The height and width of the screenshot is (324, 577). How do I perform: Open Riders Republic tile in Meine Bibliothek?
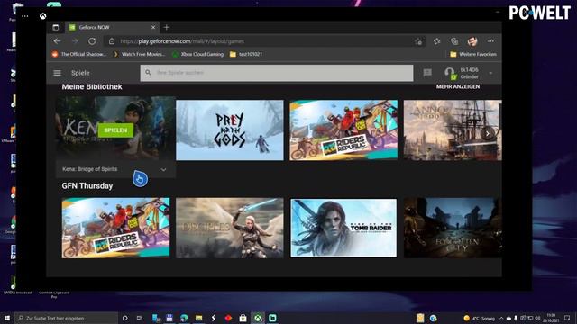click(343, 130)
